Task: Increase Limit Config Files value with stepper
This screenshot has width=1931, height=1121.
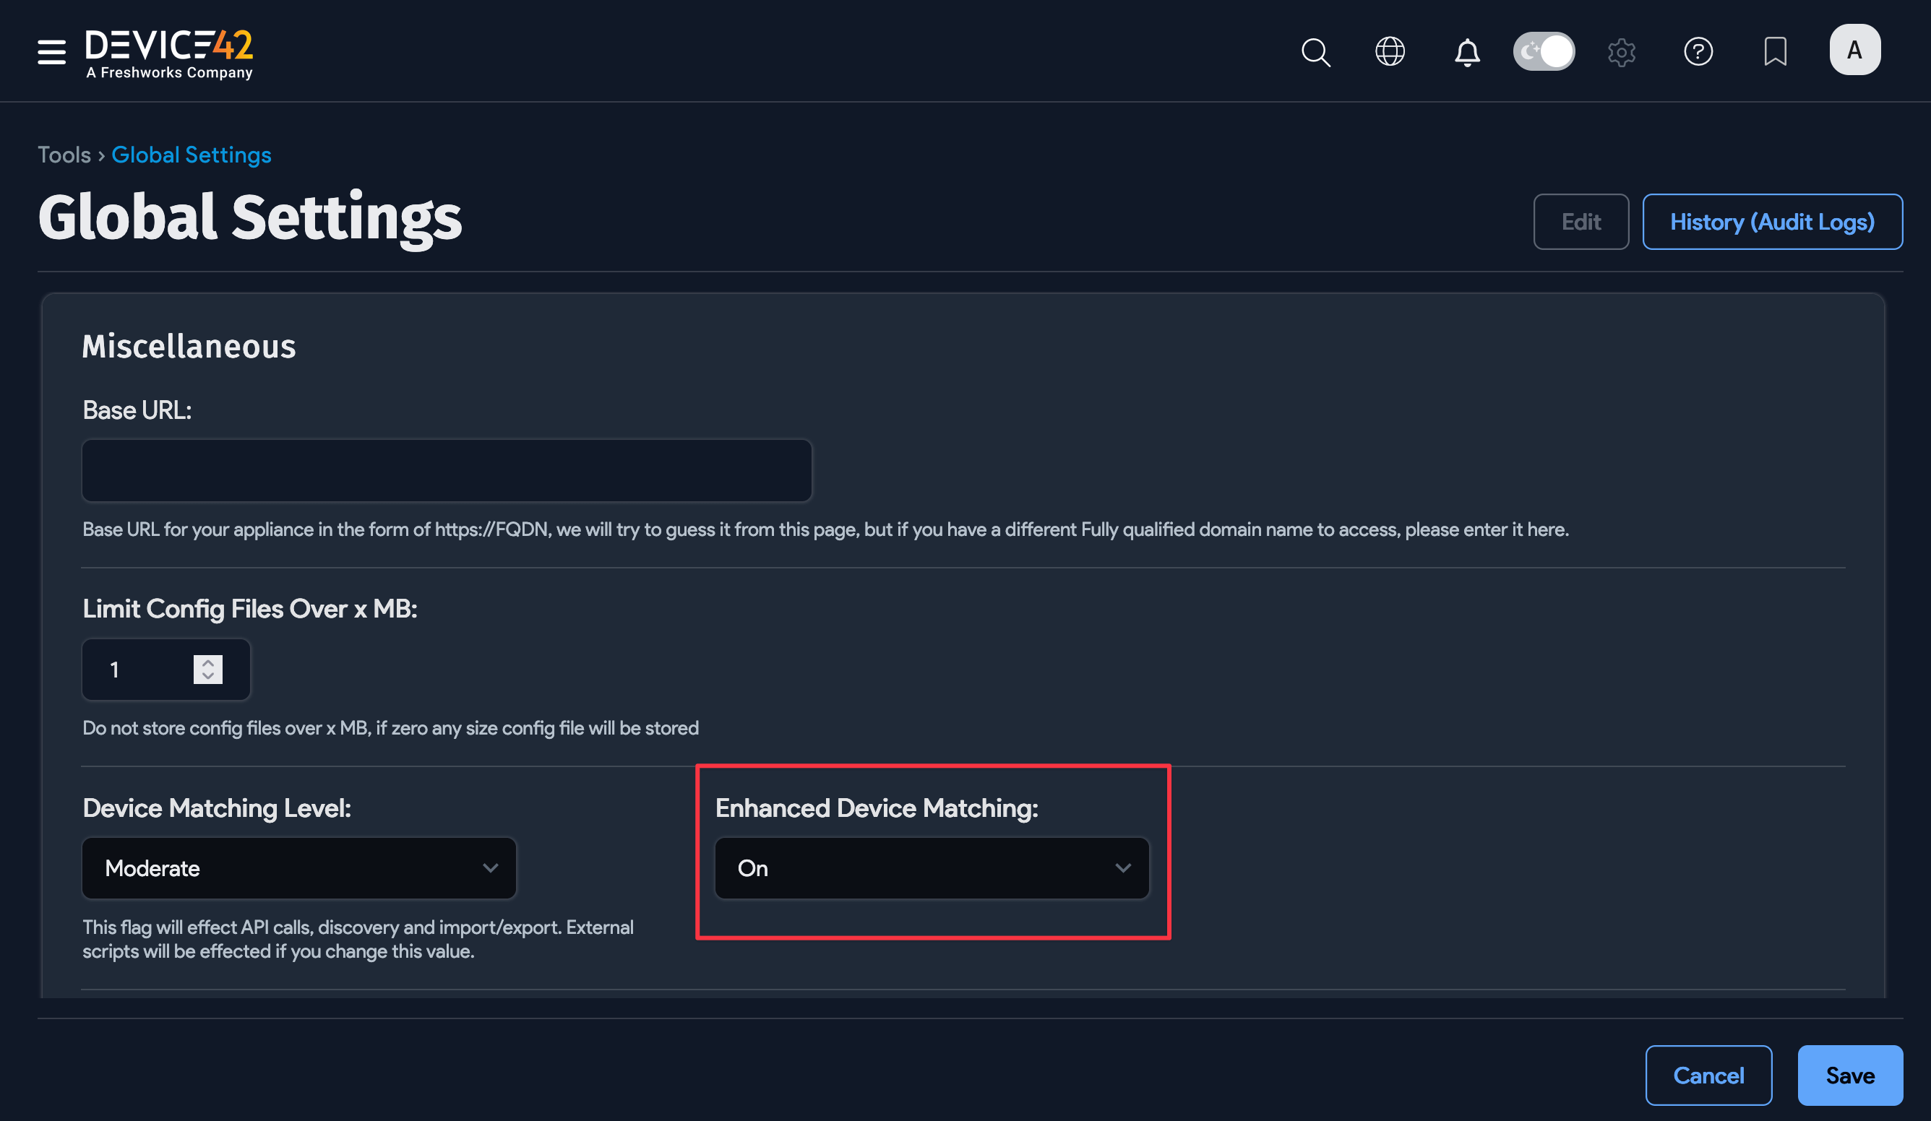Action: pyautogui.click(x=207, y=663)
